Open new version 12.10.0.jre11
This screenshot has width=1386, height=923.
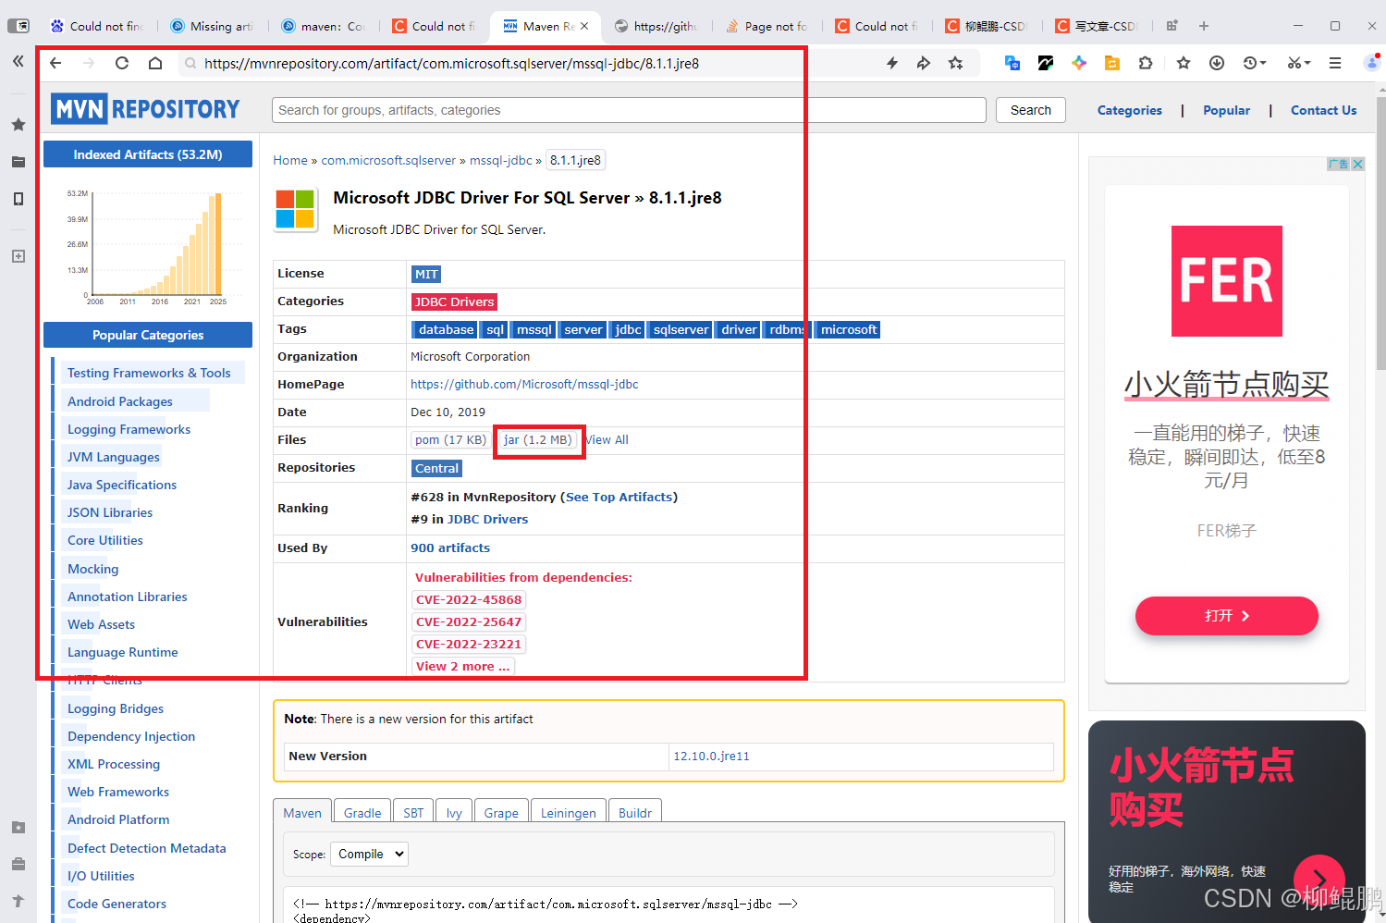pos(711,756)
